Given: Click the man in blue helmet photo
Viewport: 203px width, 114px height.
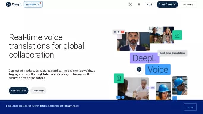Looking at the screenshot, I should click(x=180, y=85).
